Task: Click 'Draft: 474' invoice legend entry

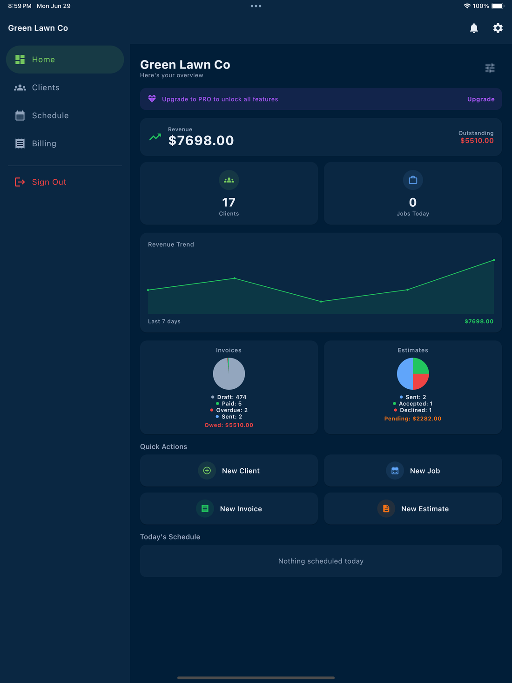Action: tap(229, 397)
